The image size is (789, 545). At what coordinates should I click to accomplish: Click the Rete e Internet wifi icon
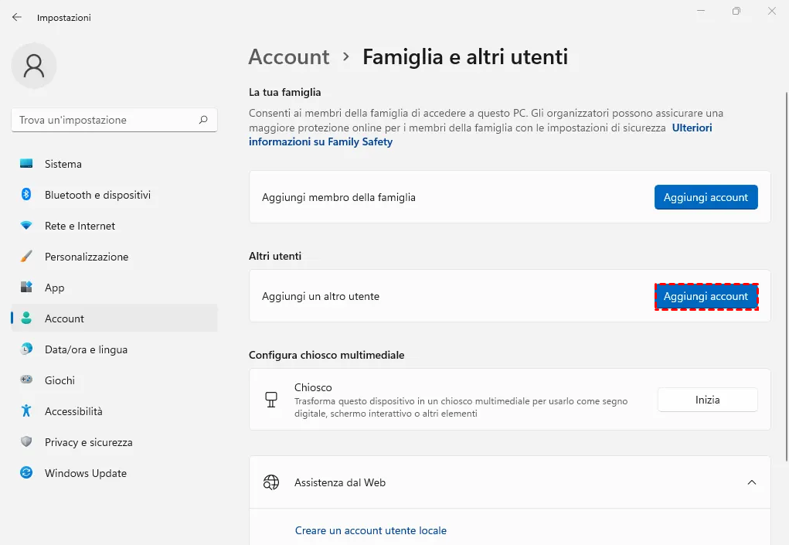26,226
